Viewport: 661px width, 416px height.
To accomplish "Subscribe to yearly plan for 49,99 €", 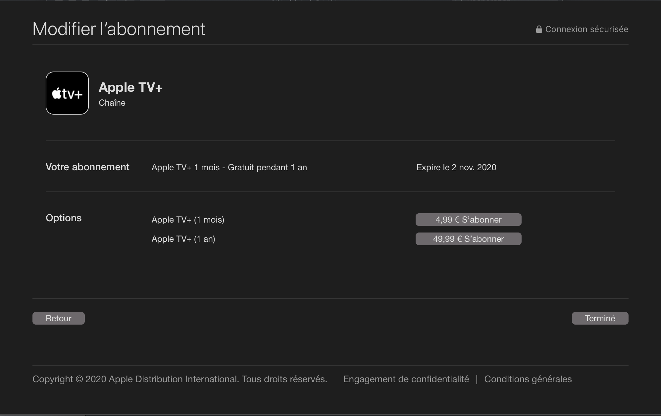I will [x=468, y=239].
